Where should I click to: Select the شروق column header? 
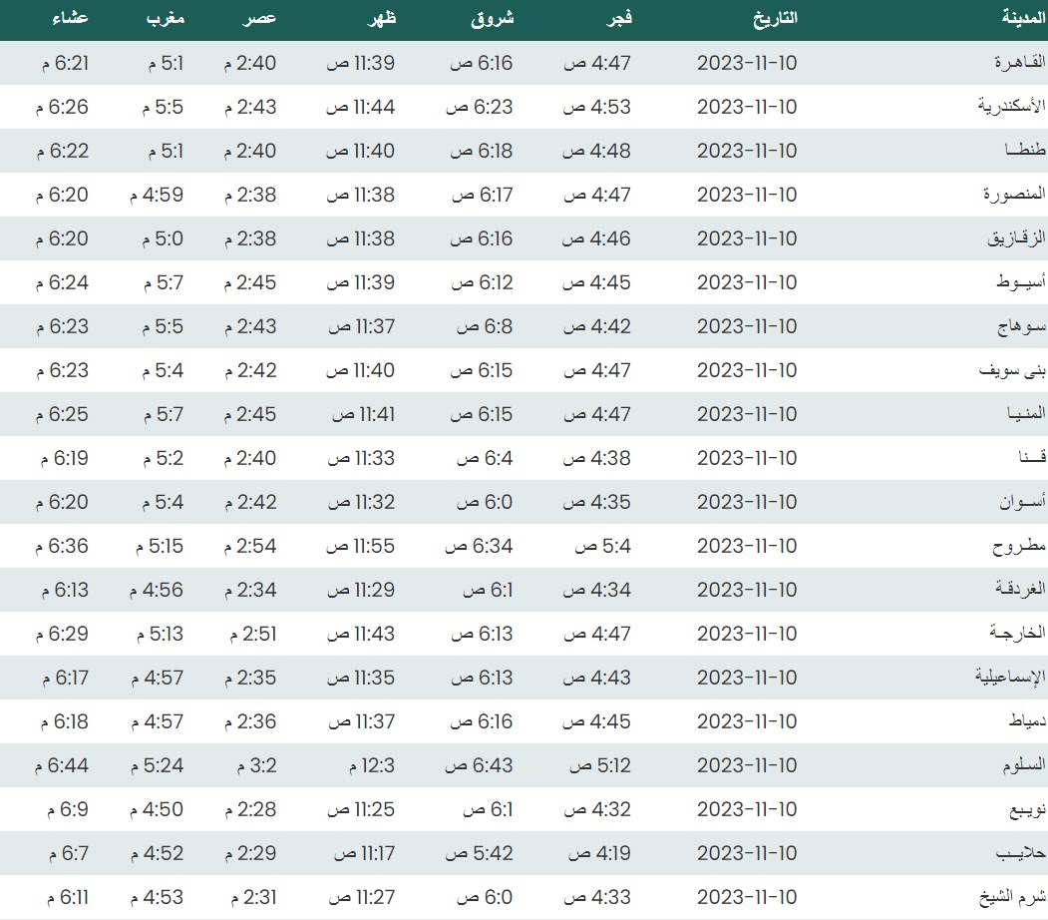(x=492, y=19)
